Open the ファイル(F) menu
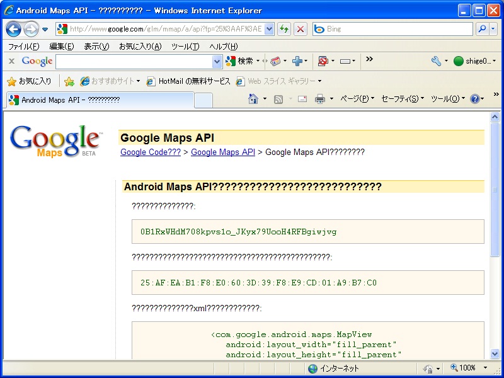This screenshot has height=378, width=504. [23, 47]
